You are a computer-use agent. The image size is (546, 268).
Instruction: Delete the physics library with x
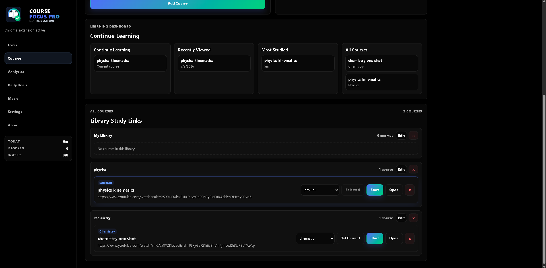[x=413, y=169]
